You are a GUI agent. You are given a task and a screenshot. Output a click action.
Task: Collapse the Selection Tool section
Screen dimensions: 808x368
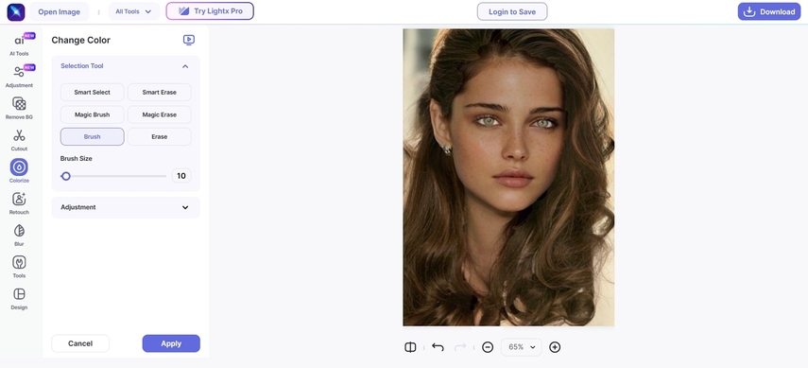pyautogui.click(x=185, y=66)
